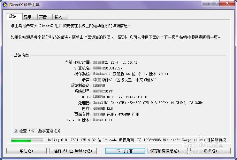Image resolution: width=237 pixels, height=160 pixels.
Task: Click the 处理器 label
Action: [x=84, y=103]
